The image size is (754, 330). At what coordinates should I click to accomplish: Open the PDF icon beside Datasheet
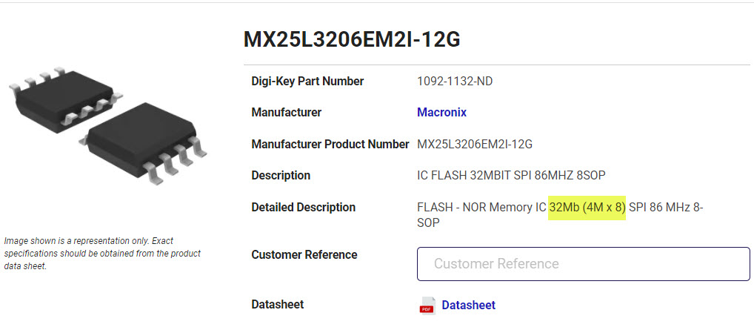coord(427,306)
